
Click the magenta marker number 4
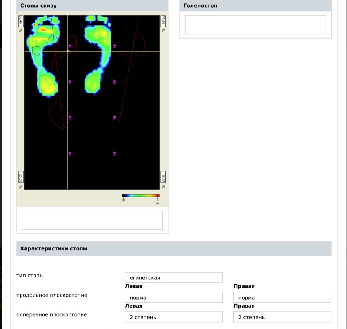tap(114, 153)
